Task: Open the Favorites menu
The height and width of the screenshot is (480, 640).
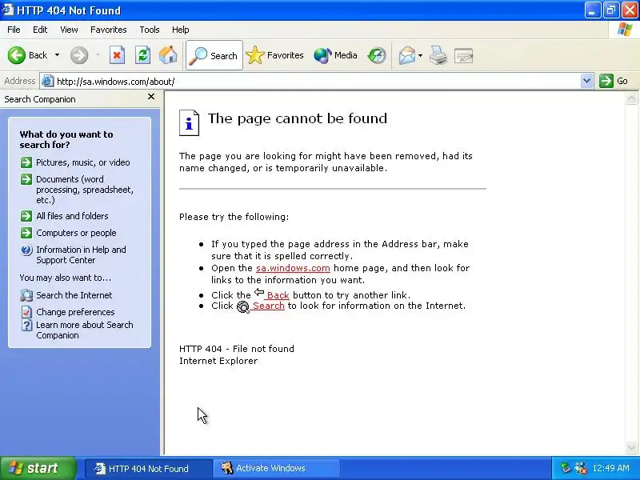Action: coord(109,30)
